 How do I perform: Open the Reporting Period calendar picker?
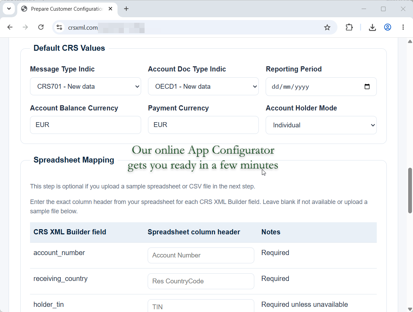click(x=367, y=87)
